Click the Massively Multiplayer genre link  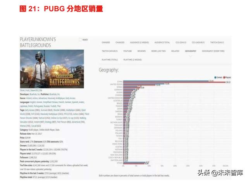click(x=56, y=98)
